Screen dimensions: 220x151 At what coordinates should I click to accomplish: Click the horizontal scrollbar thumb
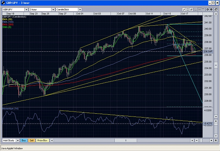[126, 140]
